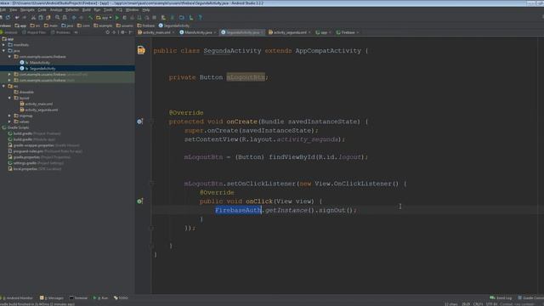Switch to the Firebase gradle editor tab

click(x=348, y=32)
